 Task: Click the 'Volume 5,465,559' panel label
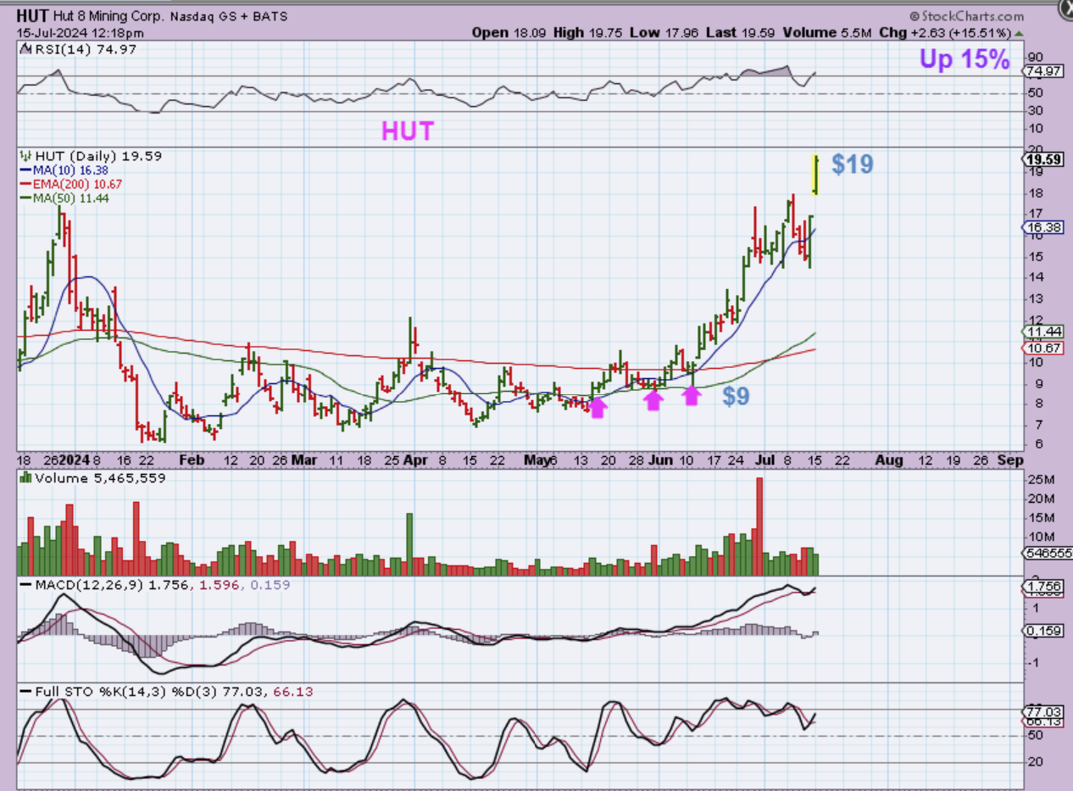click(98, 478)
